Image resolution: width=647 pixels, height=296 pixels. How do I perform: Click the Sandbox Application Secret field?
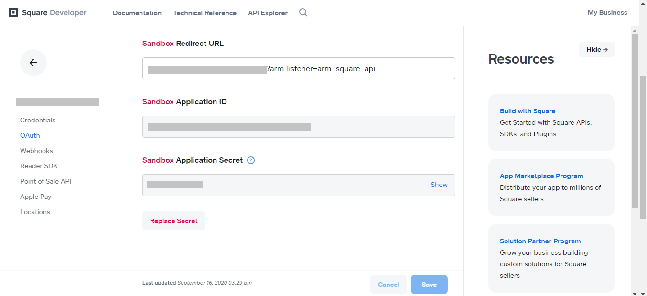[x=299, y=185]
